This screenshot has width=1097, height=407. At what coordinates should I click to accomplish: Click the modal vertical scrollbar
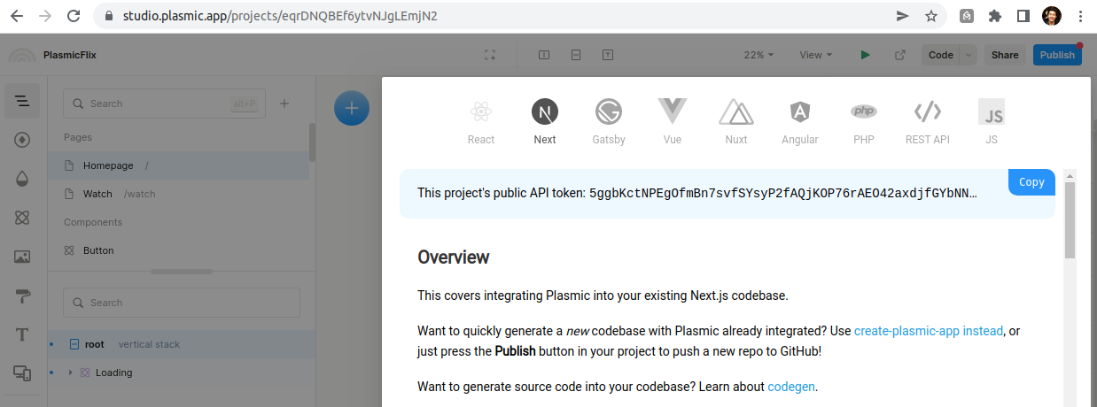(1070, 221)
